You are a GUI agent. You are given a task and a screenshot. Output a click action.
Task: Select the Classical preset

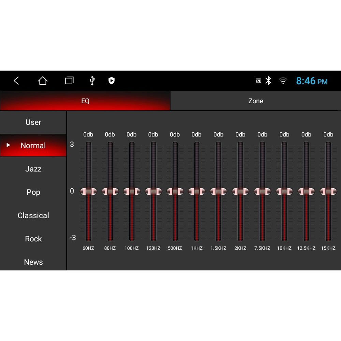[x=33, y=216]
